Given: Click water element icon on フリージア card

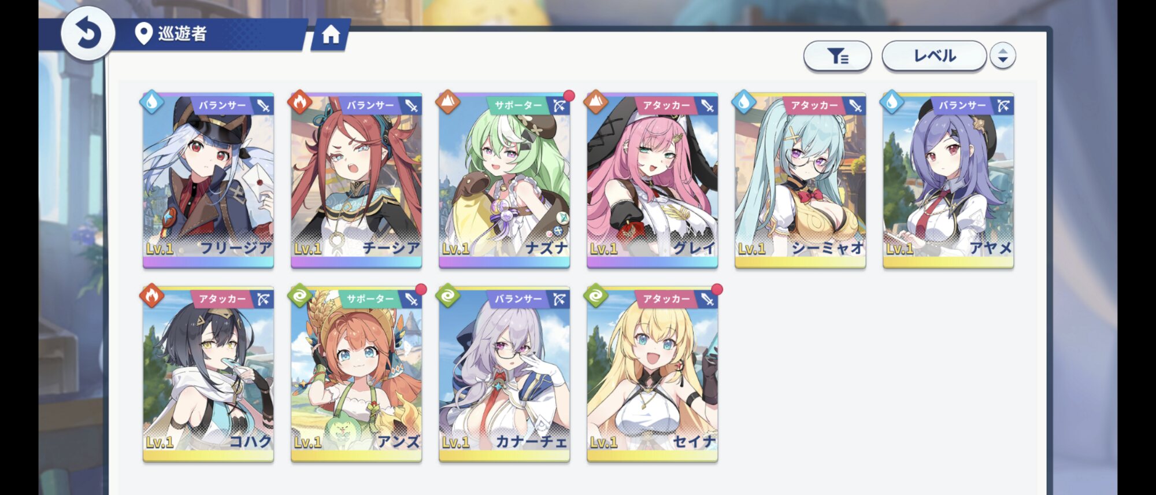Looking at the screenshot, I should [152, 102].
